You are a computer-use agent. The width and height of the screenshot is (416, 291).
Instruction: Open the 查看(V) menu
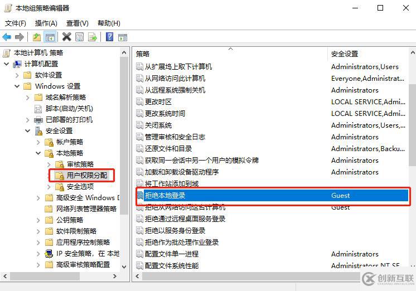(77, 23)
